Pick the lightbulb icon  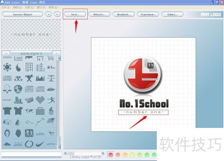[7, 89]
